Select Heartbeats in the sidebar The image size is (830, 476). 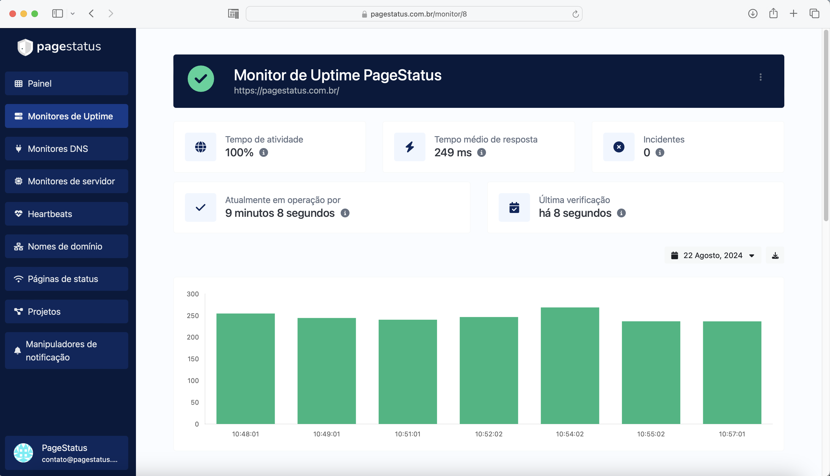tap(67, 214)
